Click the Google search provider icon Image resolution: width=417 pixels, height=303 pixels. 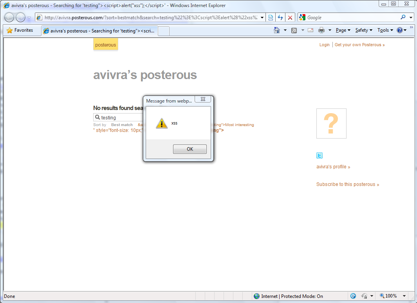point(302,18)
